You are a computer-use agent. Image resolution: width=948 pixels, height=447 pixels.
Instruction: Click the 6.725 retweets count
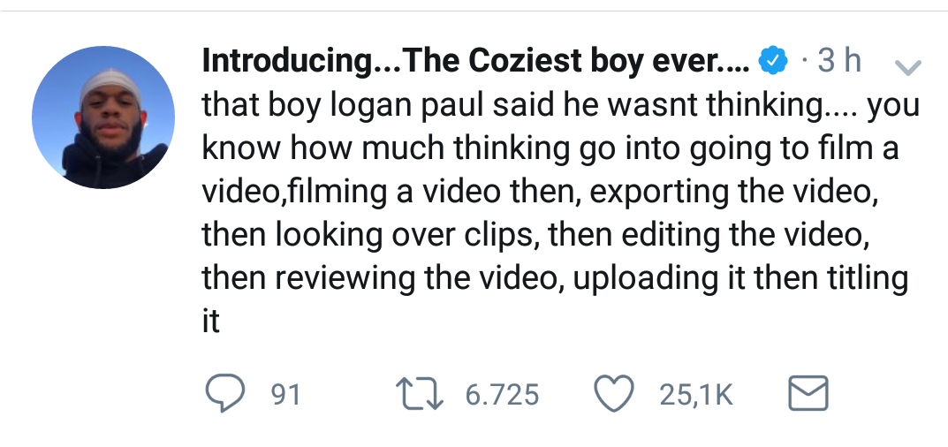(x=501, y=395)
